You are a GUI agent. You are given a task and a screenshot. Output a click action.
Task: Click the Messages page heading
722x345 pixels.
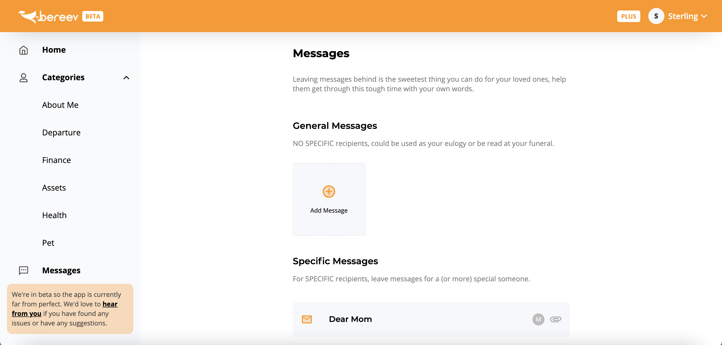click(x=321, y=53)
